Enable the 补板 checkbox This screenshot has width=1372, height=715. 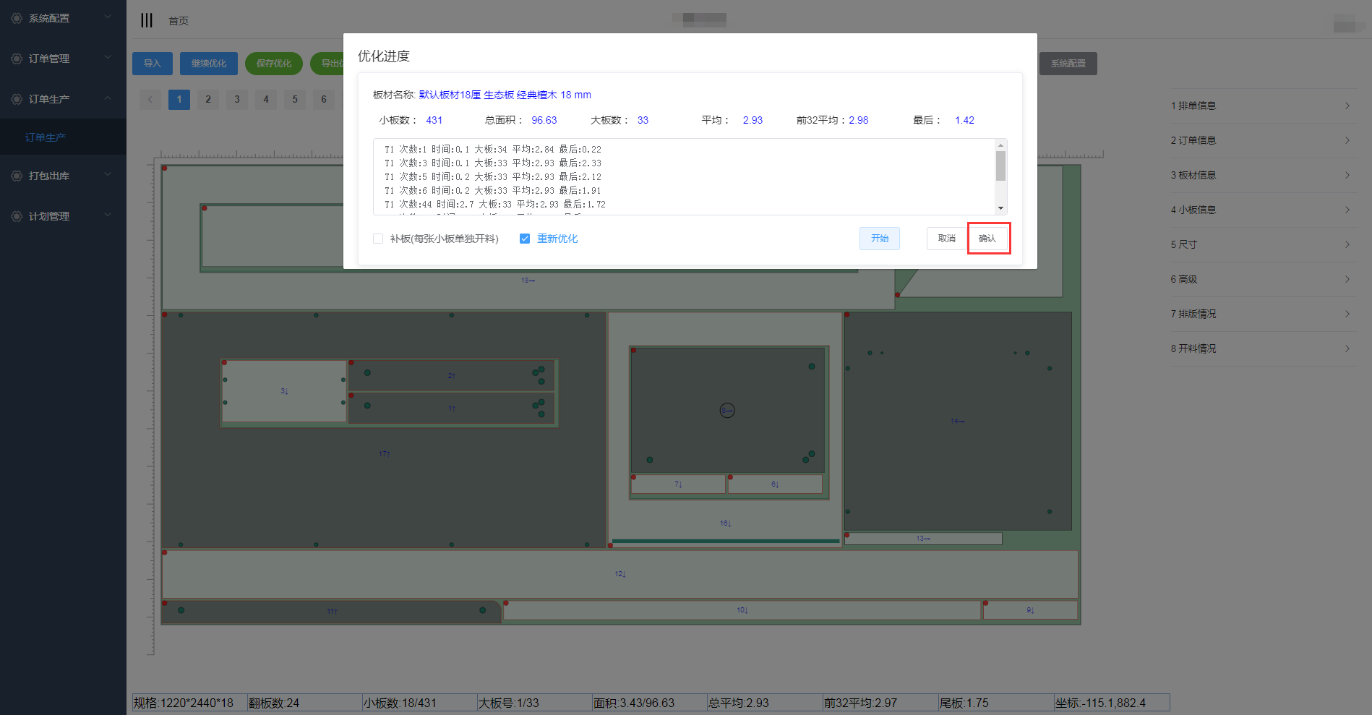(x=378, y=239)
